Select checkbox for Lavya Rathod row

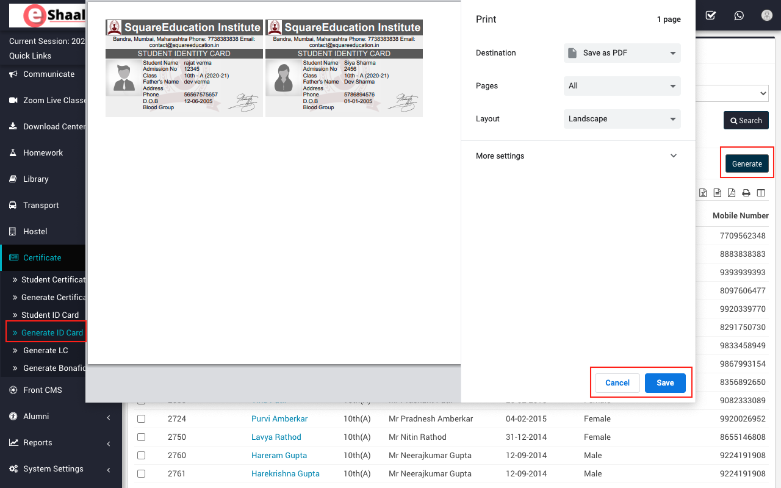(142, 437)
